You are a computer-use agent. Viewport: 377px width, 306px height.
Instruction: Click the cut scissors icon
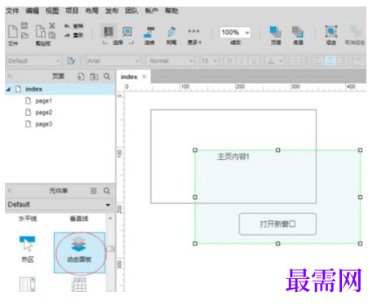click(x=52, y=26)
